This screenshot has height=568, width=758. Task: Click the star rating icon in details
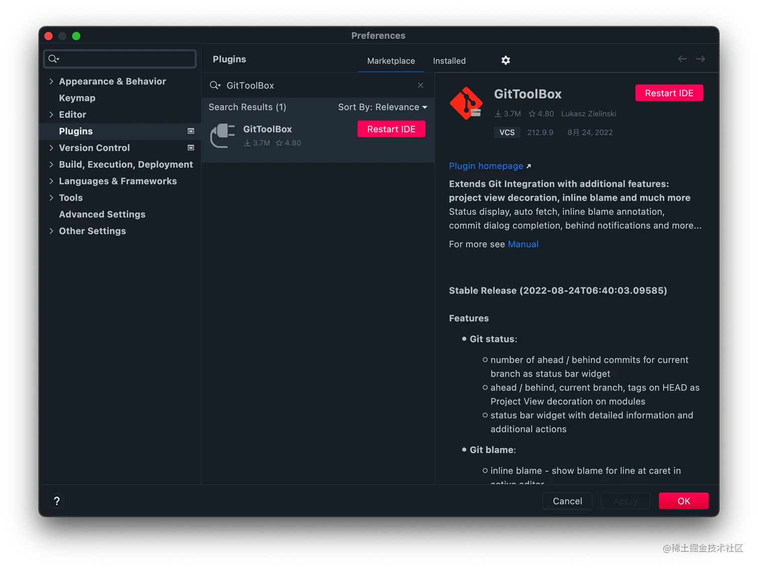point(532,114)
